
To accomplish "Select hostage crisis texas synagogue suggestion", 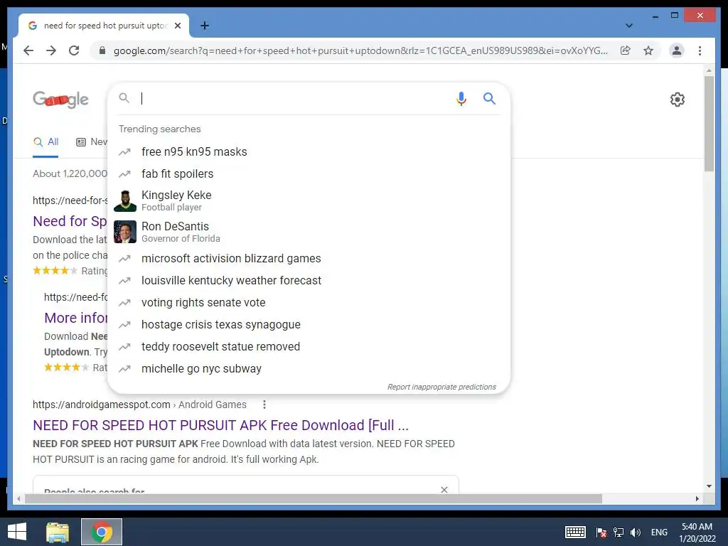I will point(309,324).
